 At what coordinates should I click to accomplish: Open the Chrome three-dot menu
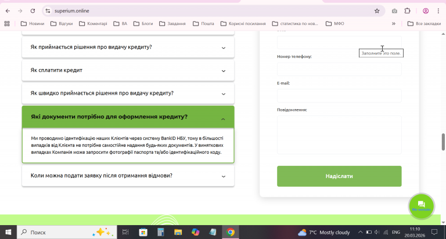(x=438, y=11)
